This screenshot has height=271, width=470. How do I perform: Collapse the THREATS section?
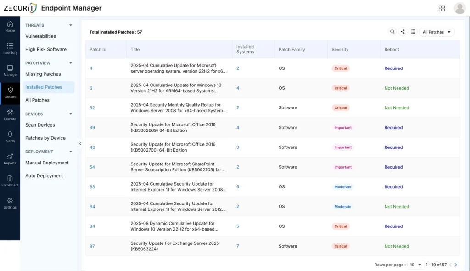click(70, 25)
